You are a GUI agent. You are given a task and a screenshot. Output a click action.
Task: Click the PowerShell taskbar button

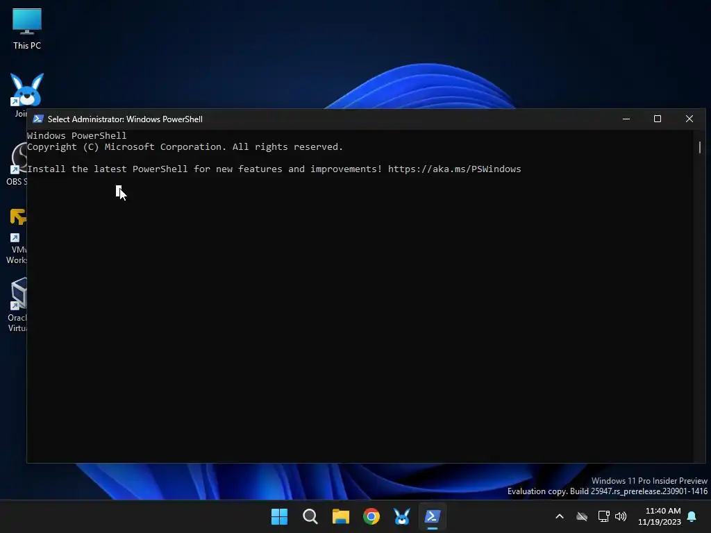pyautogui.click(x=432, y=516)
